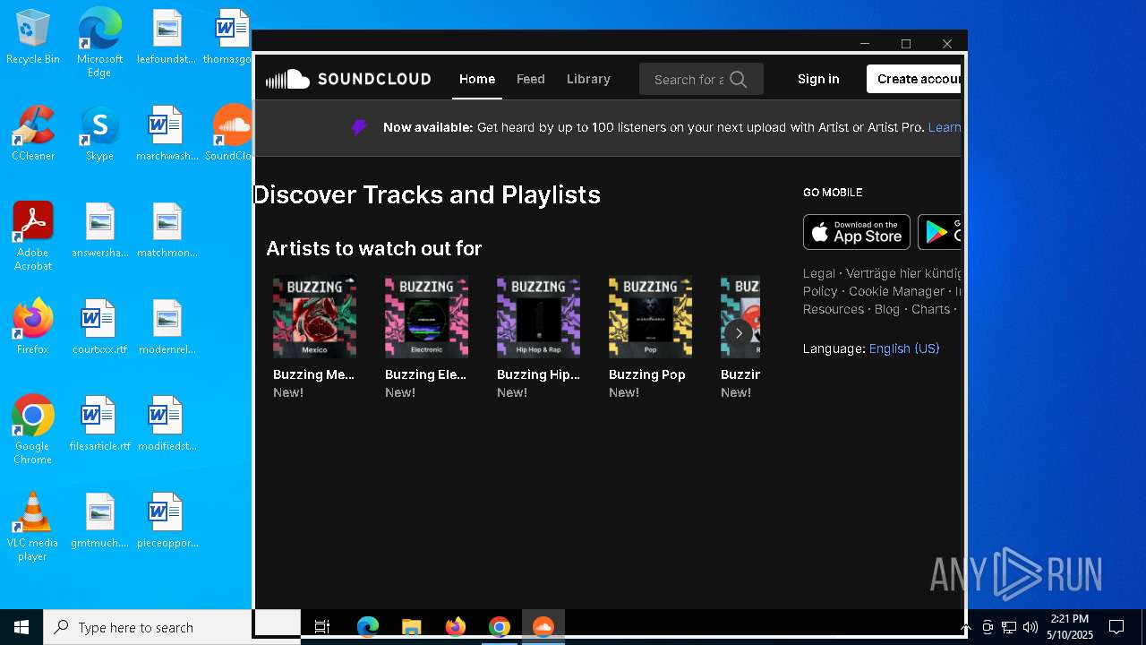1146x645 pixels.
Task: Click the Chrome icon on the taskbar
Action: point(500,627)
